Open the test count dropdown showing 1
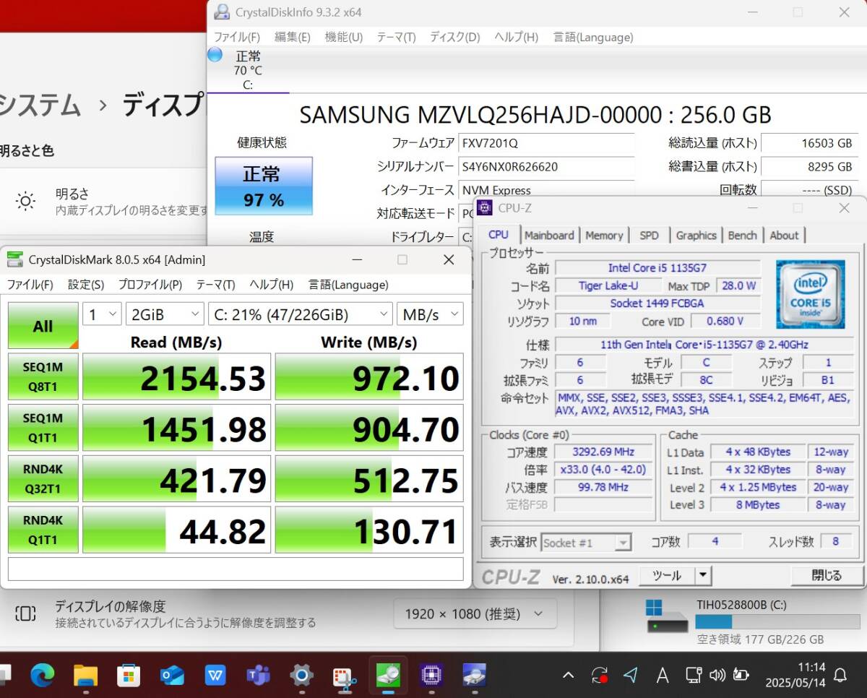 click(102, 314)
